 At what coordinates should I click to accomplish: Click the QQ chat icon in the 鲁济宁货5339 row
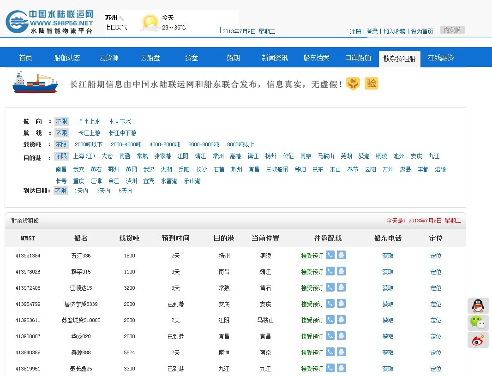pyautogui.click(x=342, y=303)
